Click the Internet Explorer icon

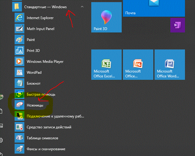click(x=19, y=18)
